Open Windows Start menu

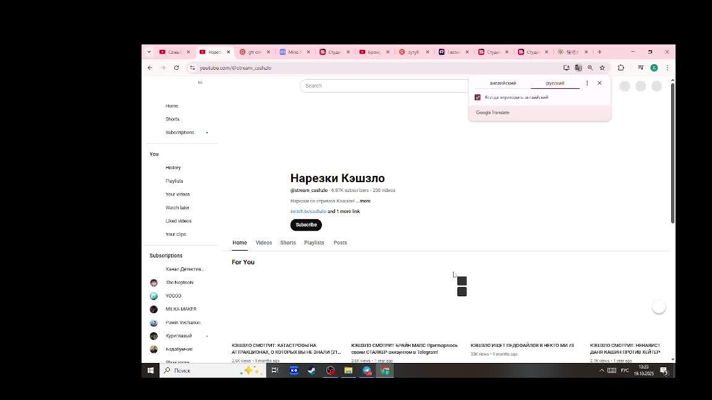point(150,370)
